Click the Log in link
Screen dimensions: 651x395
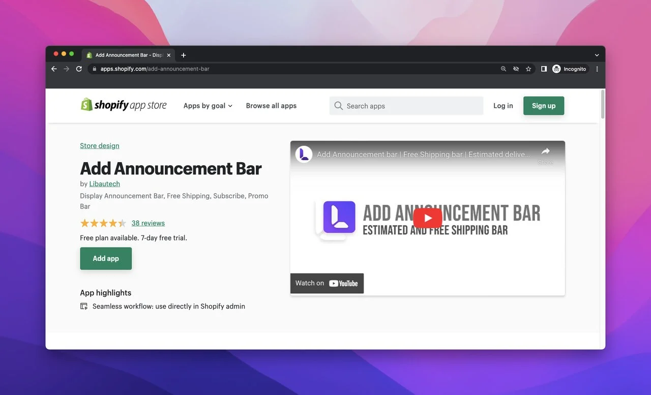503,106
